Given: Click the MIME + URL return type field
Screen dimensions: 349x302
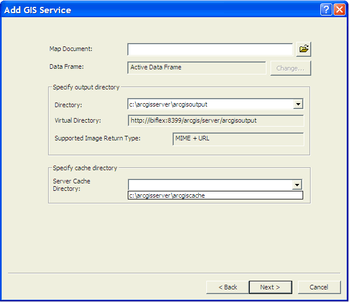Looking at the screenshot, I should tap(238, 139).
